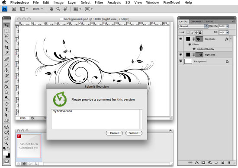Toggle lock image pixels
This screenshot has height=168, width=238.
click(192, 32)
